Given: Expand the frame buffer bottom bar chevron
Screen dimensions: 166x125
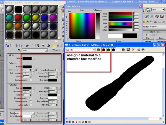Looking at the screenshot, I should [164, 122].
